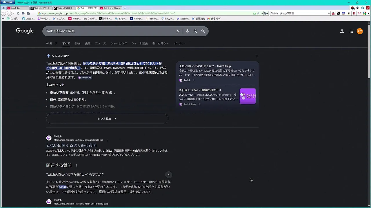Open options for the Twitch Blog source card
The image size is (371, 208).
(199, 104)
